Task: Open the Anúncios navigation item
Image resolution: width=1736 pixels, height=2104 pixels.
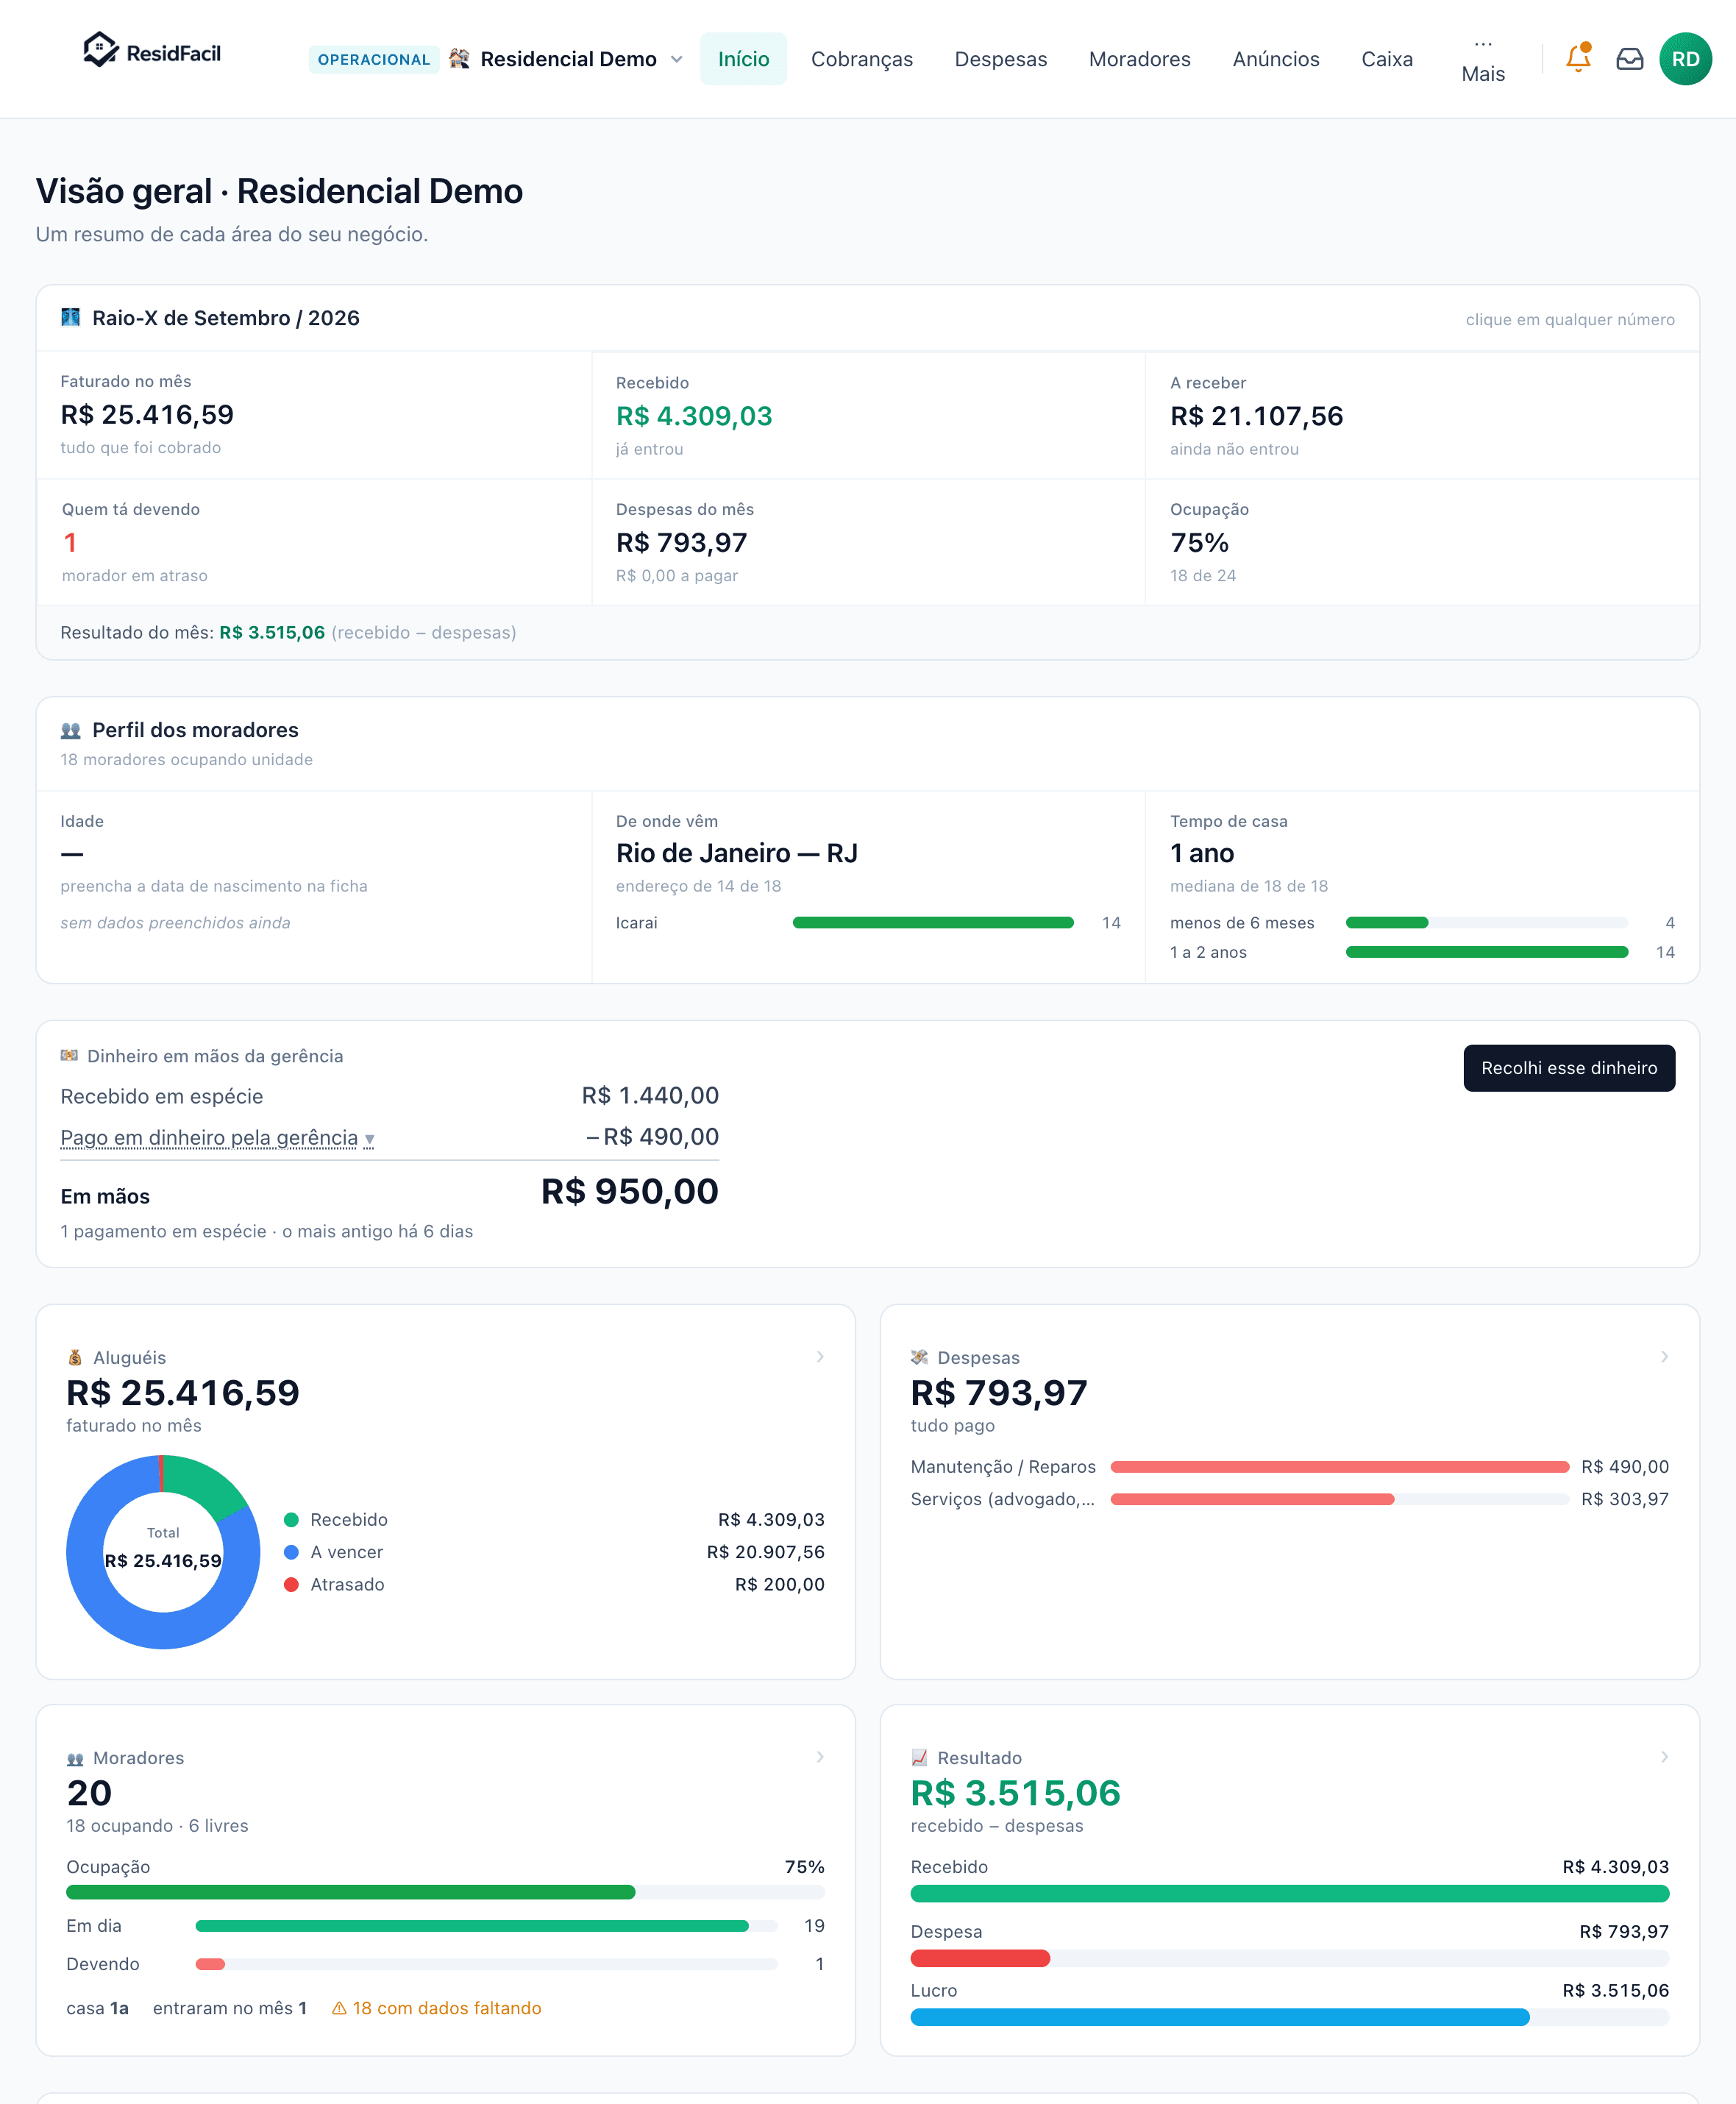Action: [1276, 59]
